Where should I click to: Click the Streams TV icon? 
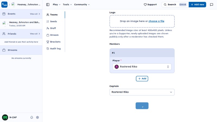coord(4,50)
